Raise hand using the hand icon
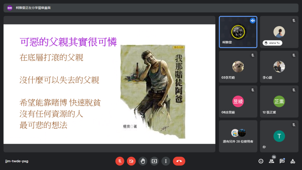Screen dimensions: 302x170 point(143,161)
